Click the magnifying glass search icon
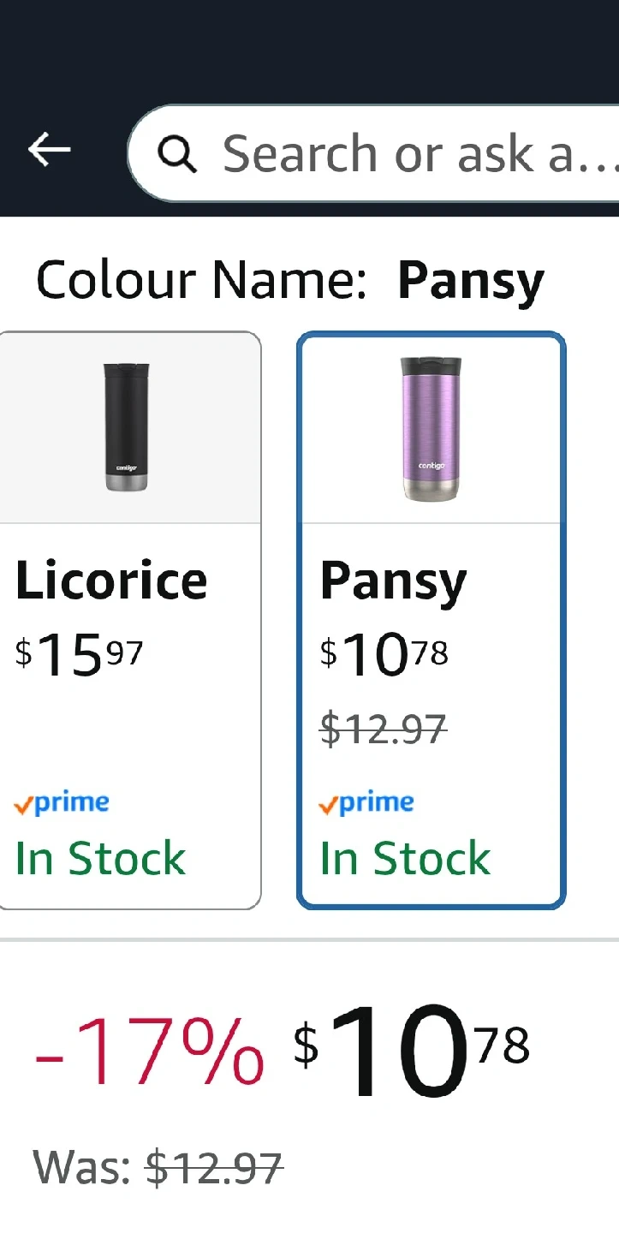Screen dimensions: 619x1233 [x=177, y=154]
